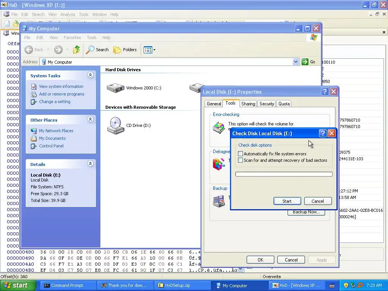388x291 pixels.
Task: Select CD Drive (D:) icon
Action: click(115, 125)
